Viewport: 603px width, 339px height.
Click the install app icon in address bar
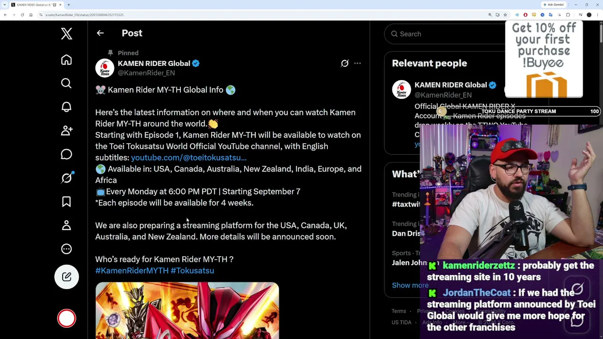[x=497, y=15]
